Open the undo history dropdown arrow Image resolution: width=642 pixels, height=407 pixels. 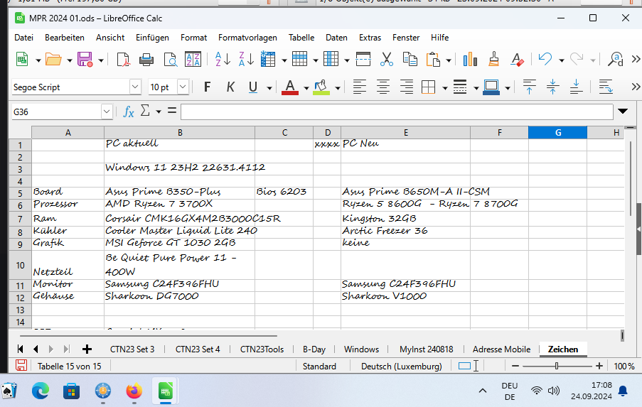click(x=562, y=60)
